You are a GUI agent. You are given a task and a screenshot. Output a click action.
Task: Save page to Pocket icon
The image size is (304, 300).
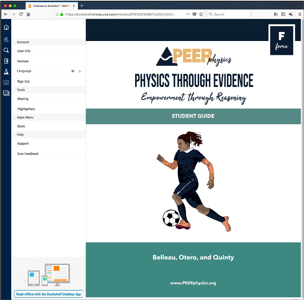(x=194, y=14)
